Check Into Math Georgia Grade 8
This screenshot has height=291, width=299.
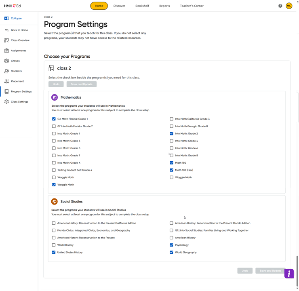coord(171,126)
